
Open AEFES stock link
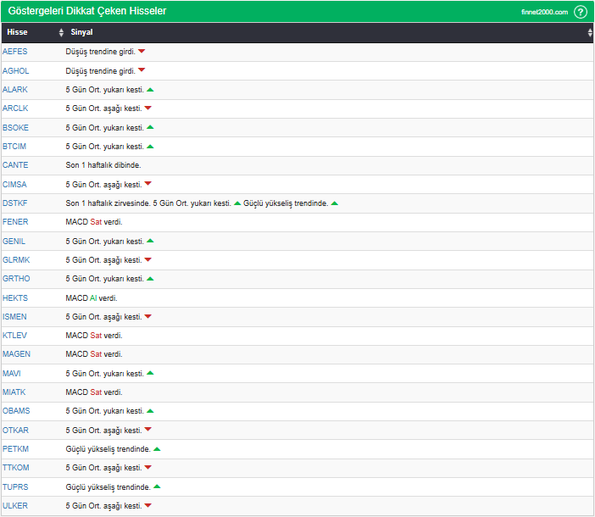[x=15, y=52]
